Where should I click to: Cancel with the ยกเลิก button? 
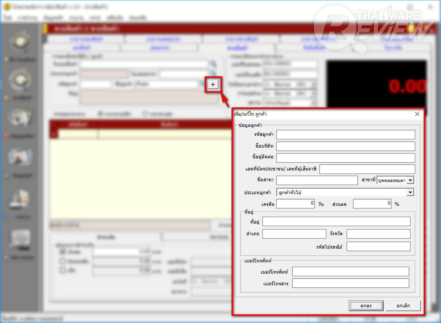[403, 306]
